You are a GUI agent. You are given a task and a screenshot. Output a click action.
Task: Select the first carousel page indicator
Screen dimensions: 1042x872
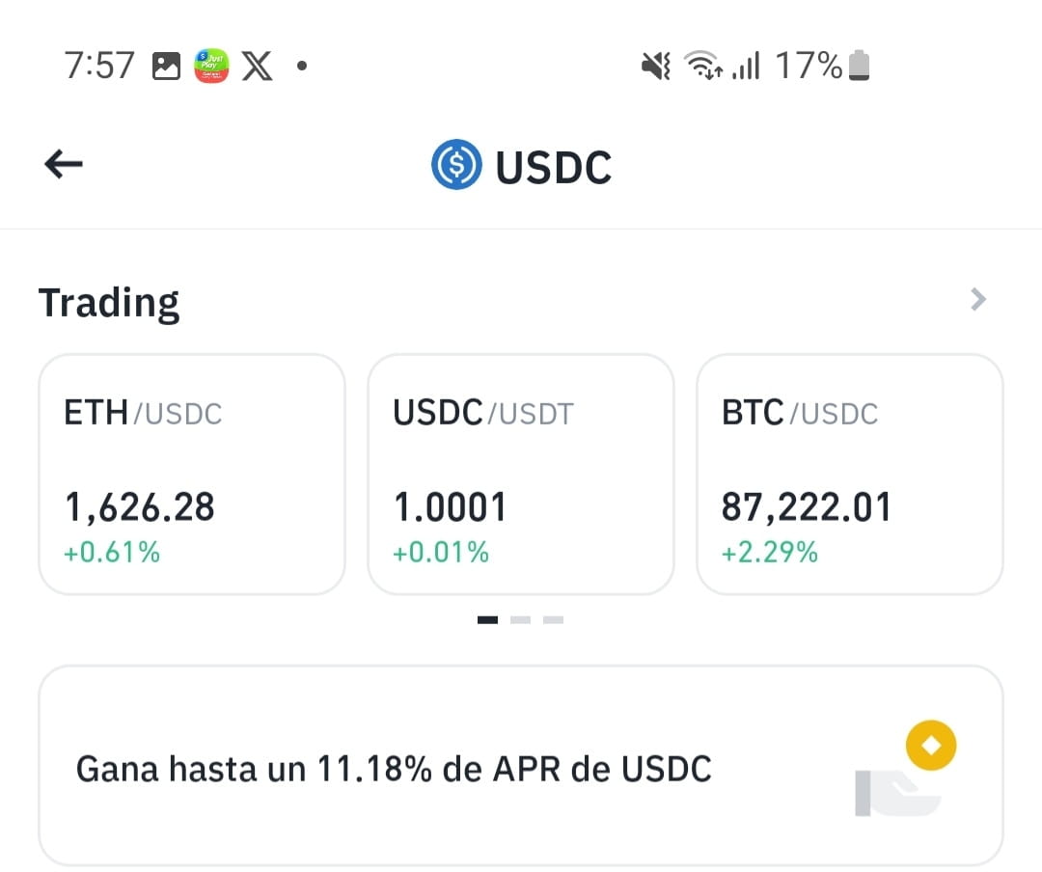(x=488, y=620)
